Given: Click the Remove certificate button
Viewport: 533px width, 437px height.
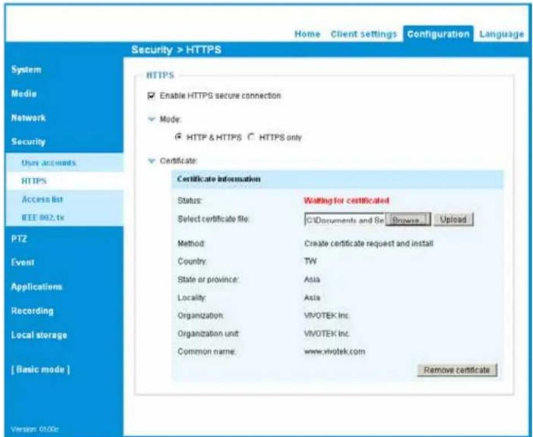Looking at the screenshot, I should (457, 370).
